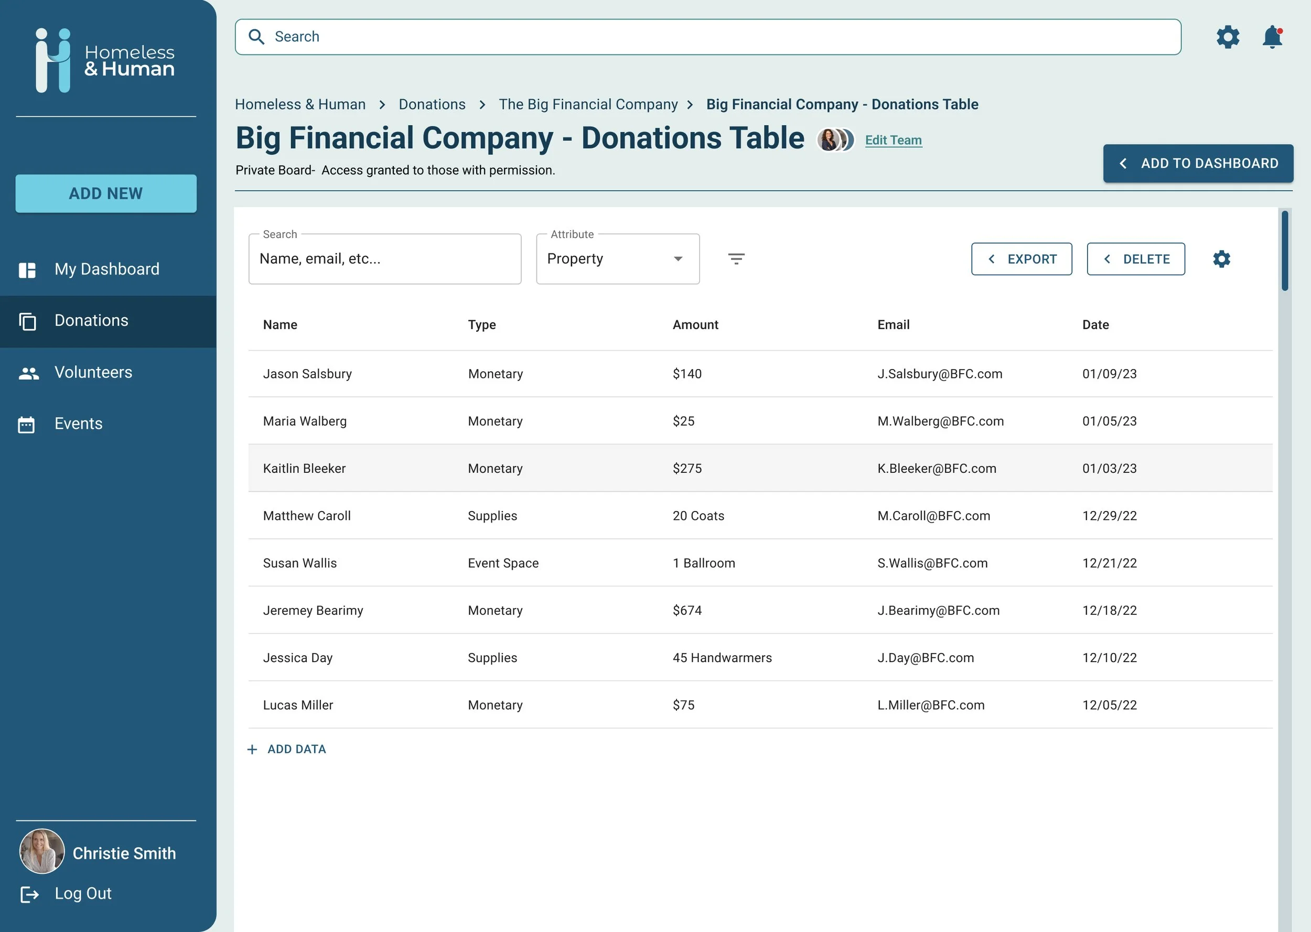Go to Volunteers section

[93, 373]
